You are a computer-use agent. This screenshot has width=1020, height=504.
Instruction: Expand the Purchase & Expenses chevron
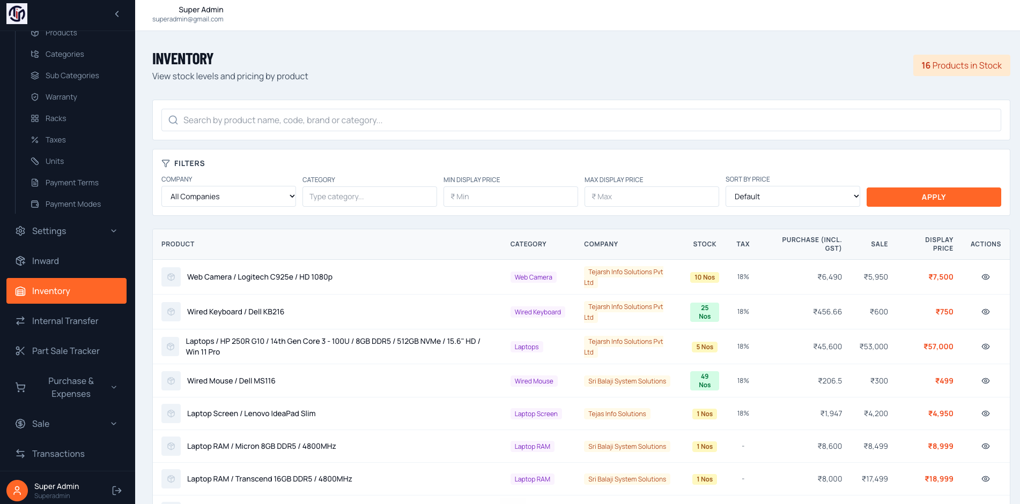point(114,387)
